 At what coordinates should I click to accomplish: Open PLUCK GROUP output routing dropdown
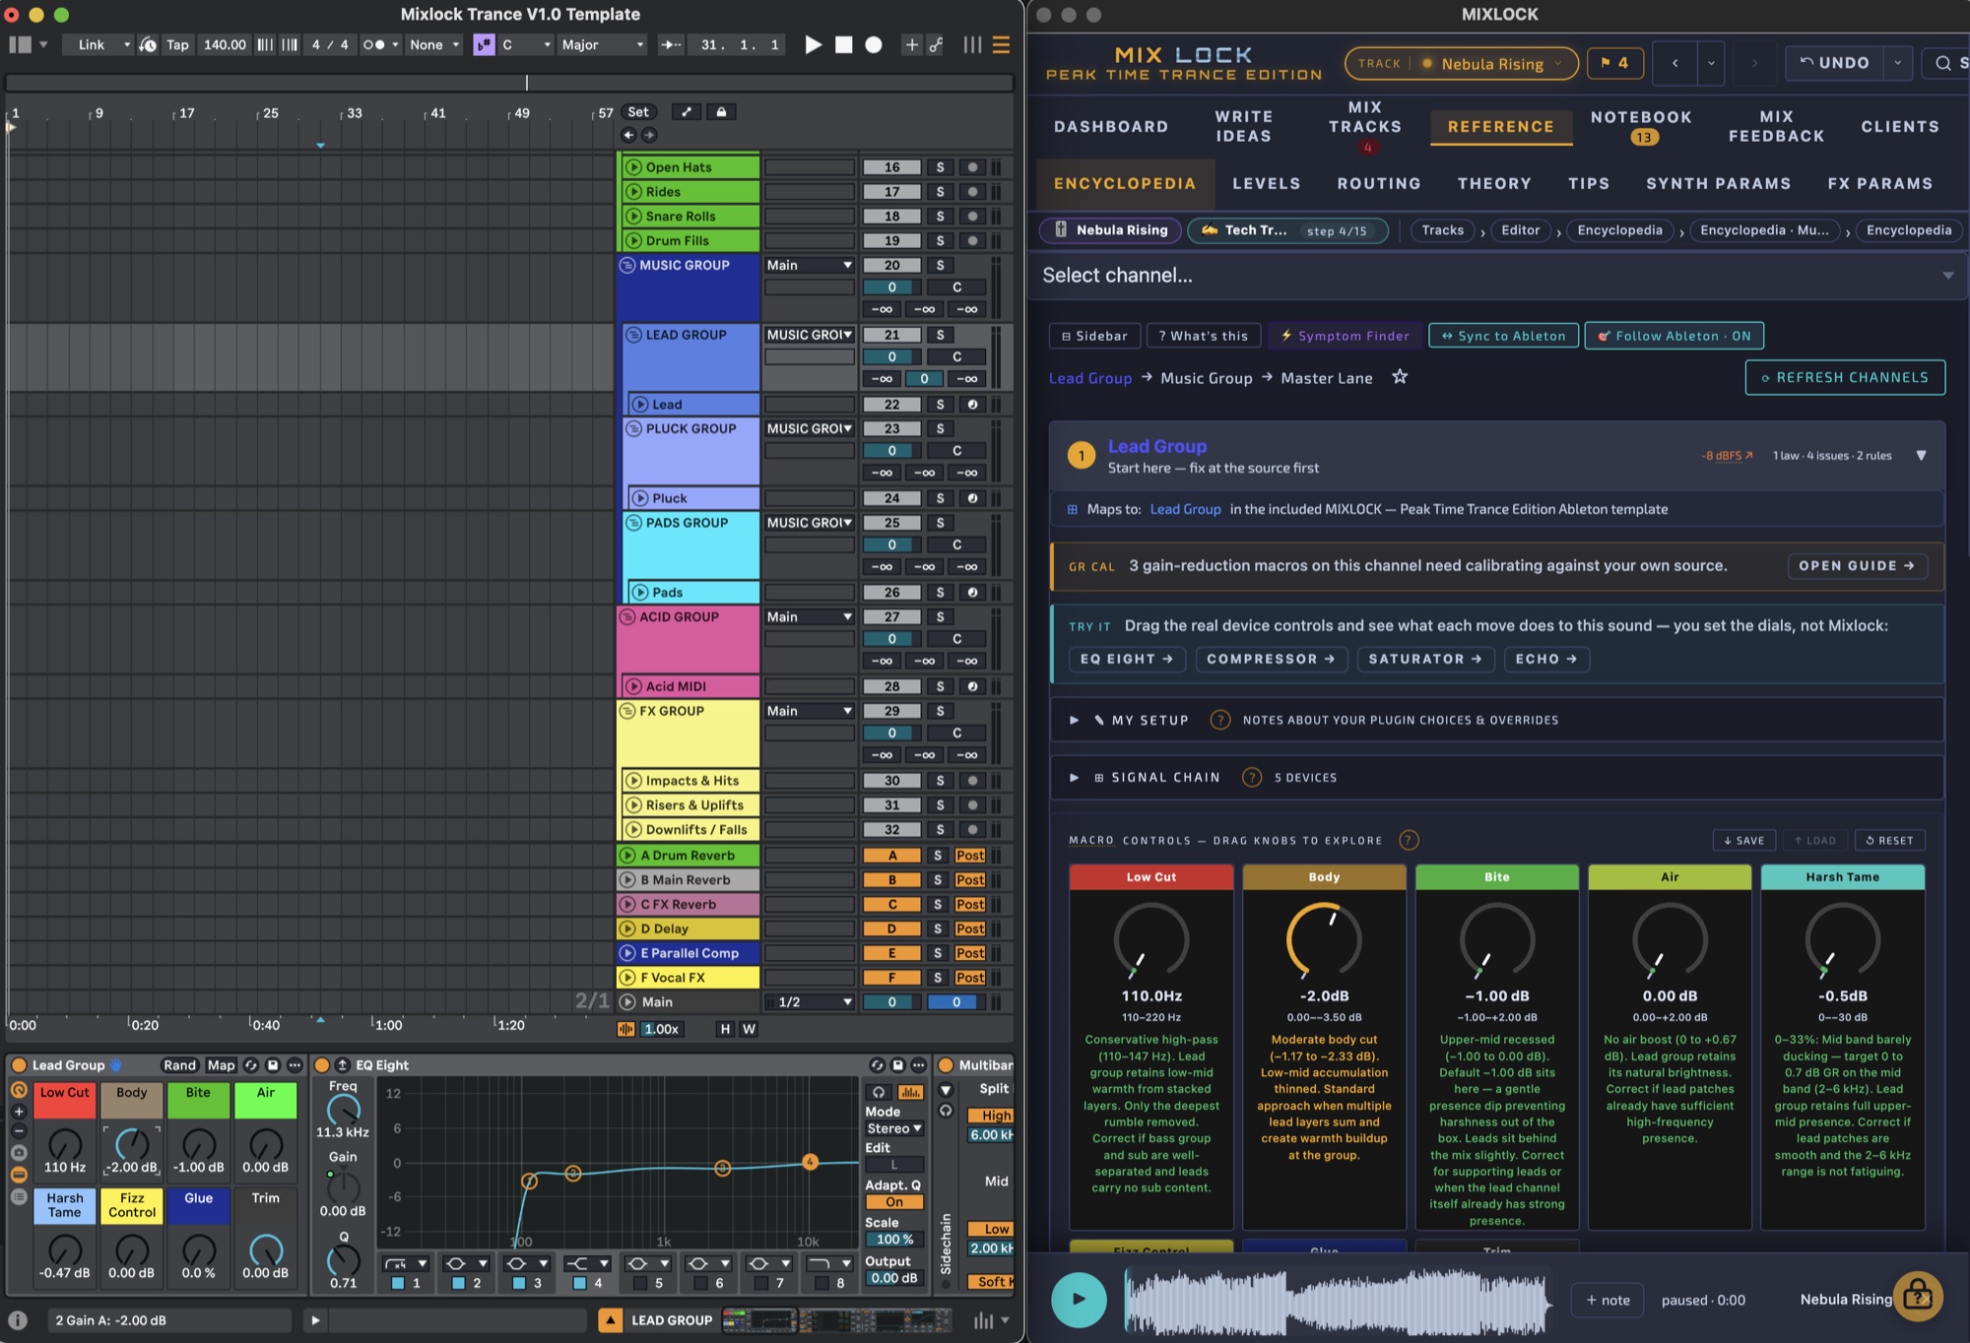[810, 428]
